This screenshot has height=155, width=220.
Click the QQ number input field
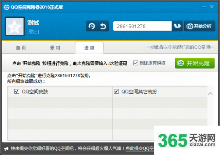tap(142, 26)
